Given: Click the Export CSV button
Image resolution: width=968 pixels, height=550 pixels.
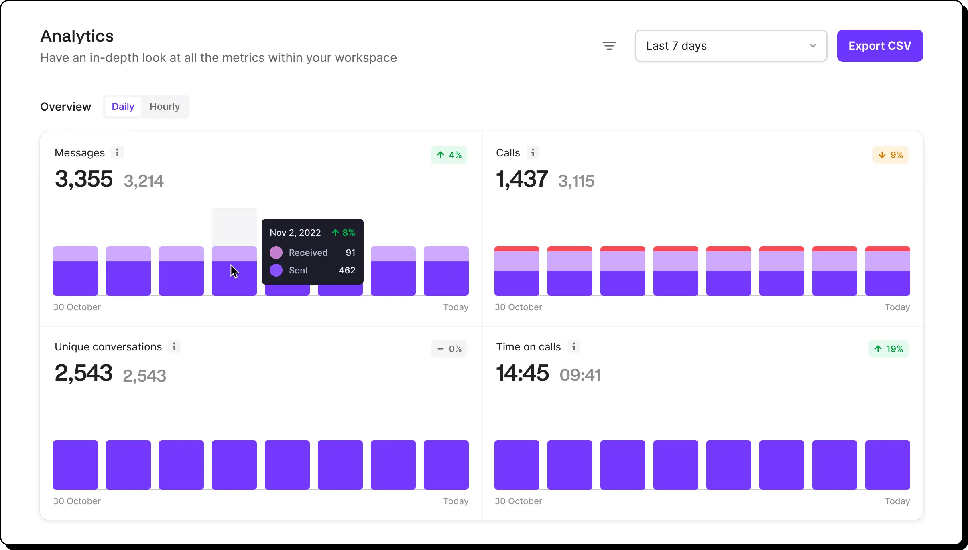Looking at the screenshot, I should [880, 46].
